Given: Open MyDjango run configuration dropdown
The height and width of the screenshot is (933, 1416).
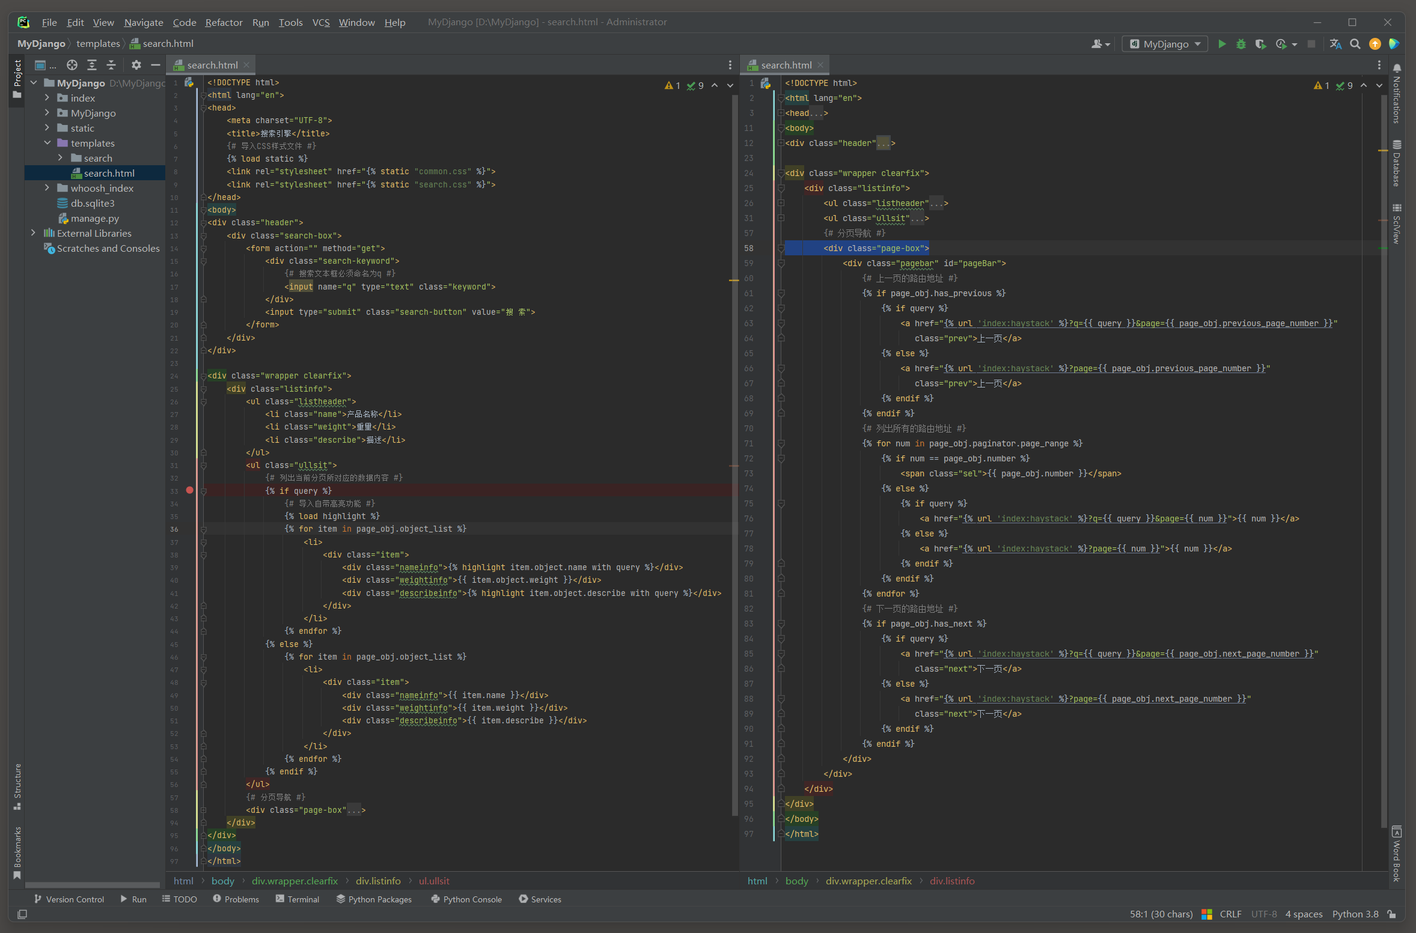Looking at the screenshot, I should (1165, 44).
